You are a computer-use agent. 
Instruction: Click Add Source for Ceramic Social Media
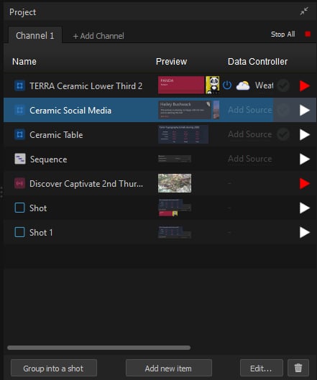pos(250,110)
